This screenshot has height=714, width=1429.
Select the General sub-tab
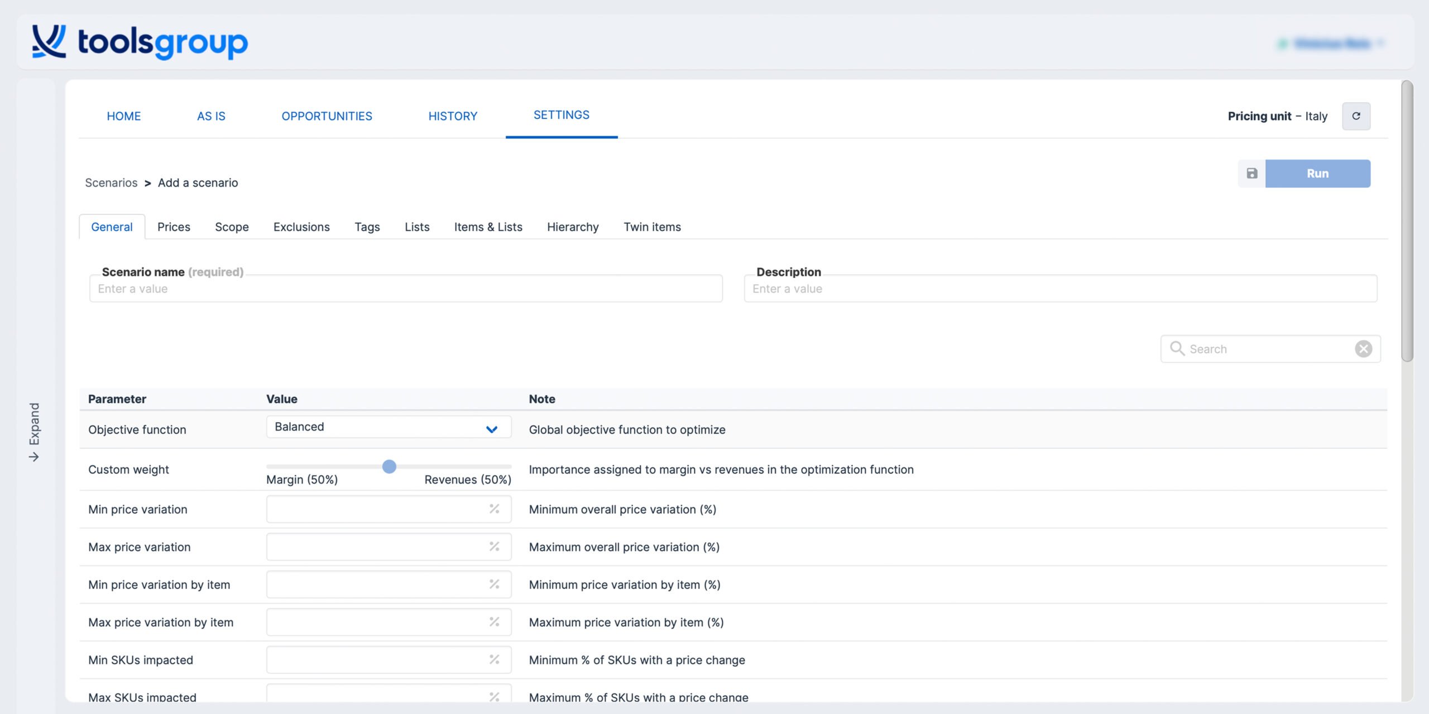point(112,227)
